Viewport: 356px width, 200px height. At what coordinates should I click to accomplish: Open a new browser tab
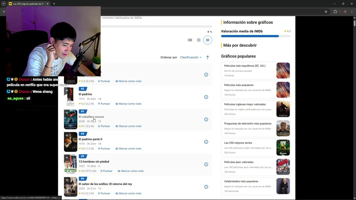[x=54, y=4]
